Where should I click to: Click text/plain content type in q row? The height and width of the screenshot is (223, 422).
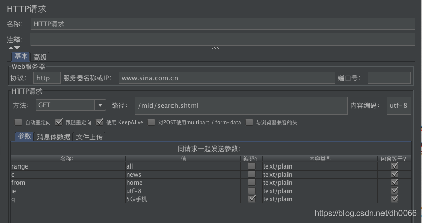point(320,199)
